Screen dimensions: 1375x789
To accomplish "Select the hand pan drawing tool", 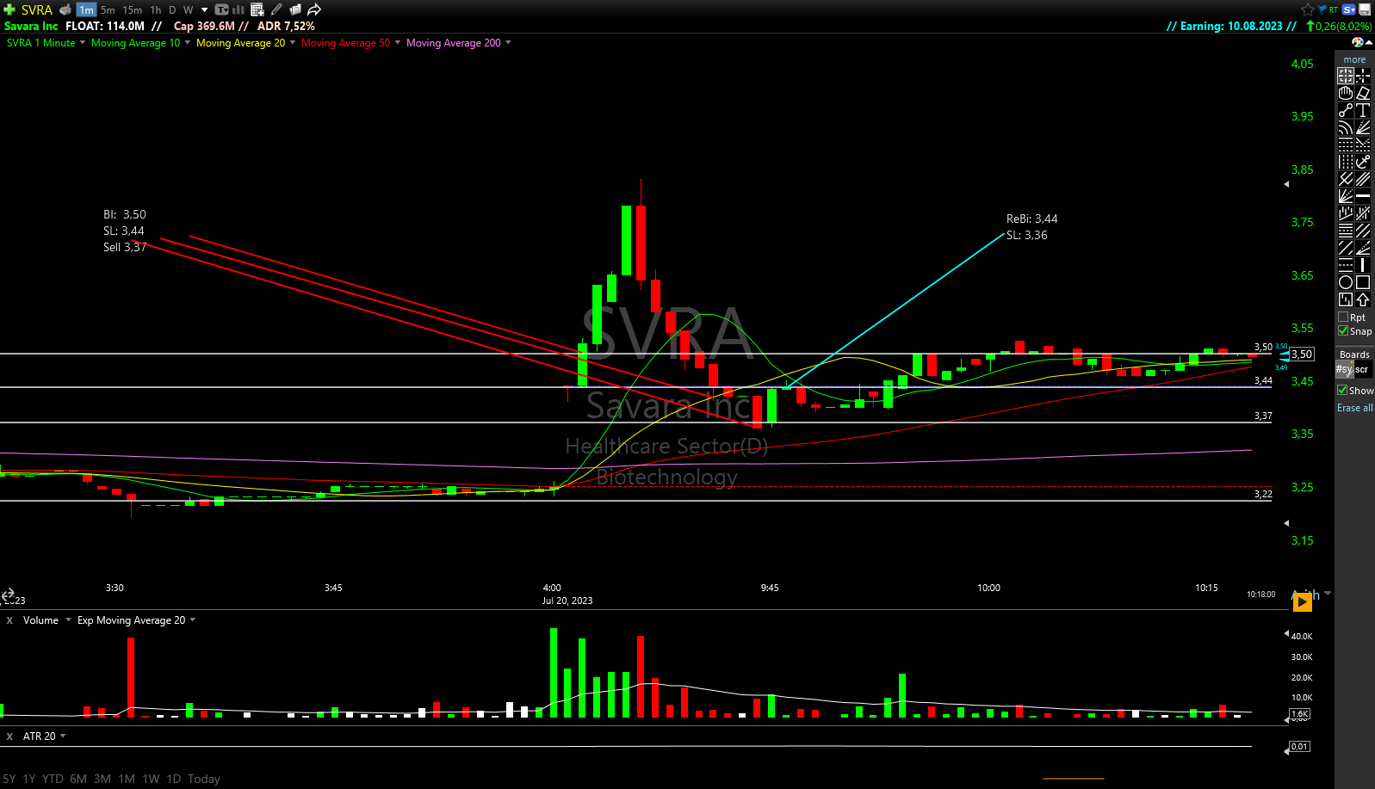I will coord(1346,93).
